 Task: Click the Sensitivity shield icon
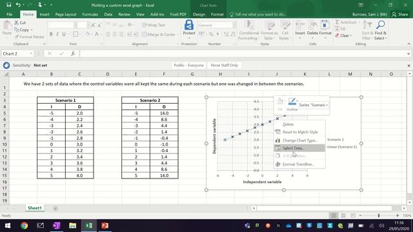(6, 65)
